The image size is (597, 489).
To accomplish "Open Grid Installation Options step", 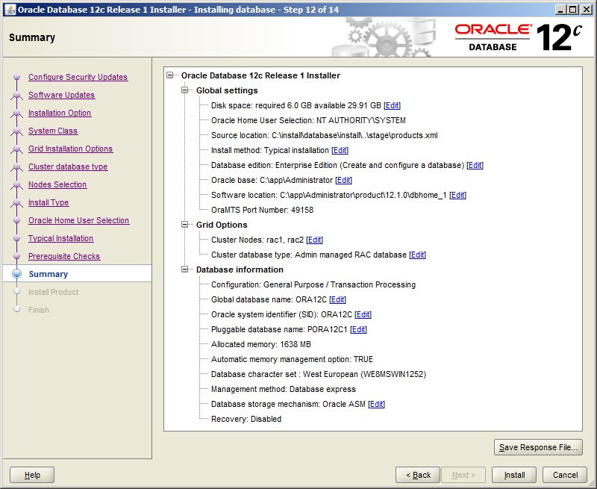I will [x=70, y=149].
